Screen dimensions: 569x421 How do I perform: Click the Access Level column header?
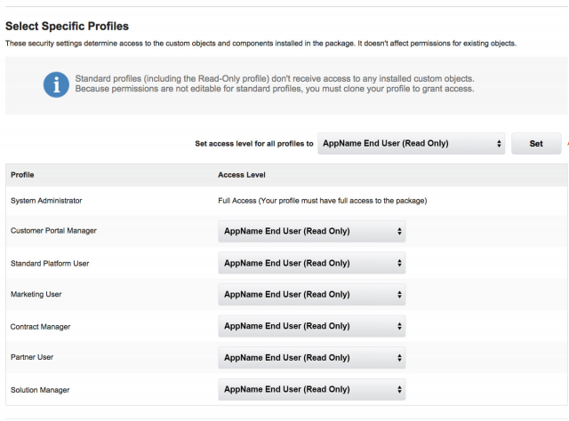click(240, 175)
